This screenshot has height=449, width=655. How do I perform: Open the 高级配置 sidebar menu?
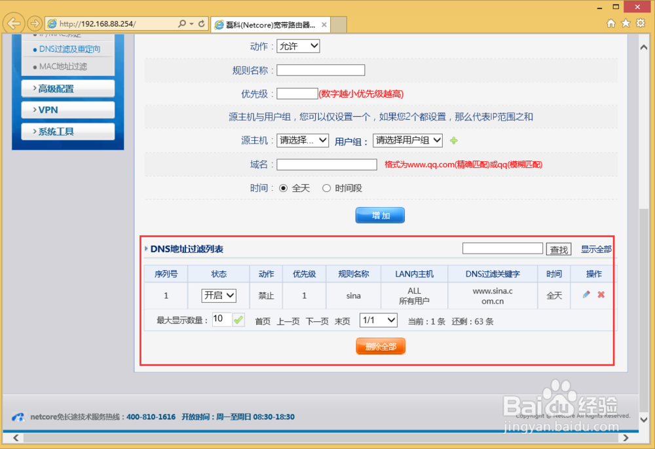67,88
